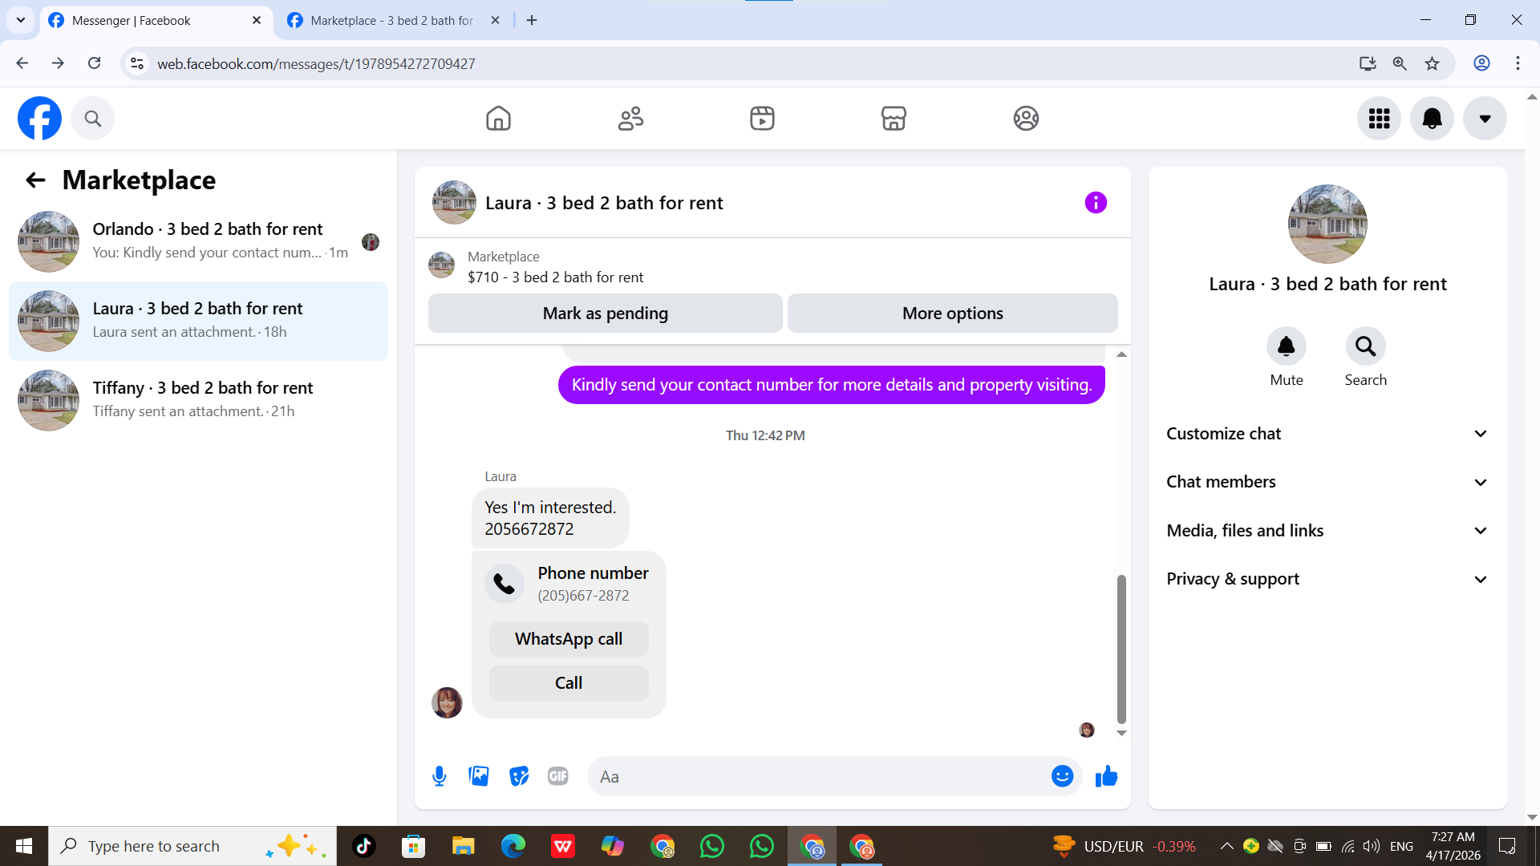
Task: Open the Facebook menu grid icon
Action: (x=1379, y=119)
